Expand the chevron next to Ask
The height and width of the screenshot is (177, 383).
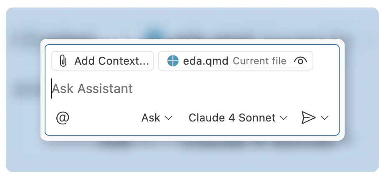(169, 118)
